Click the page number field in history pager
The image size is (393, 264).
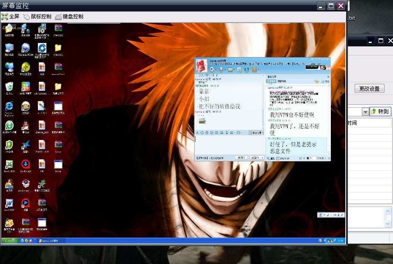click(313, 158)
